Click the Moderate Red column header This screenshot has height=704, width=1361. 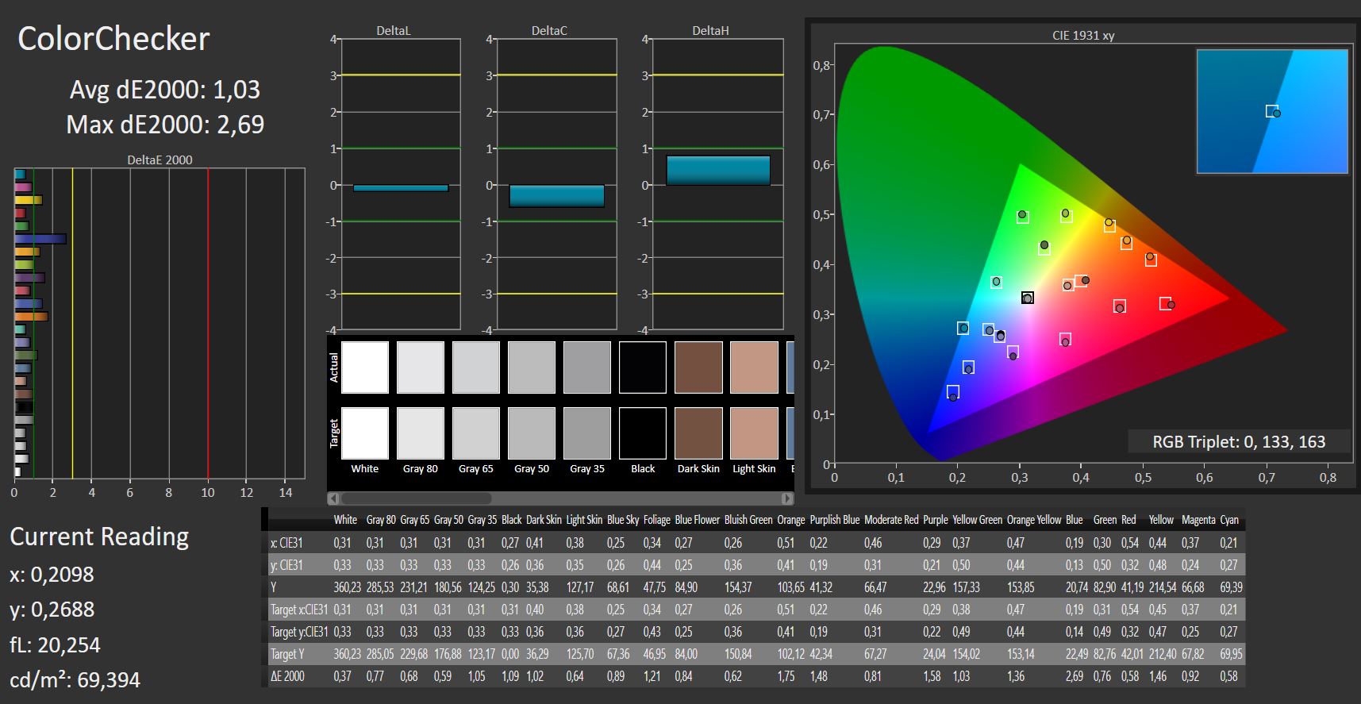pos(891,520)
